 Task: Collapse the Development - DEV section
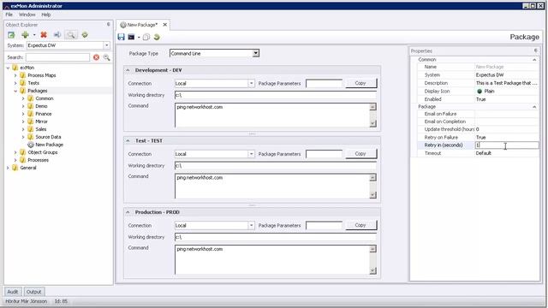point(128,70)
